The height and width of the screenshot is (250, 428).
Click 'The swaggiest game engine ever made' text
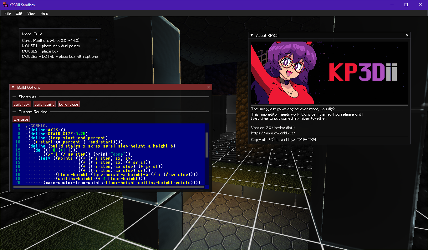[x=293, y=109]
